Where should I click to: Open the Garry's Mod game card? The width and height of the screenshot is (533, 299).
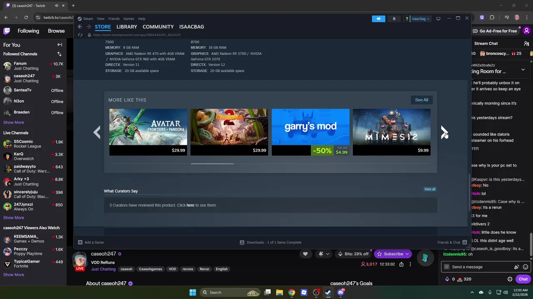[x=311, y=132]
